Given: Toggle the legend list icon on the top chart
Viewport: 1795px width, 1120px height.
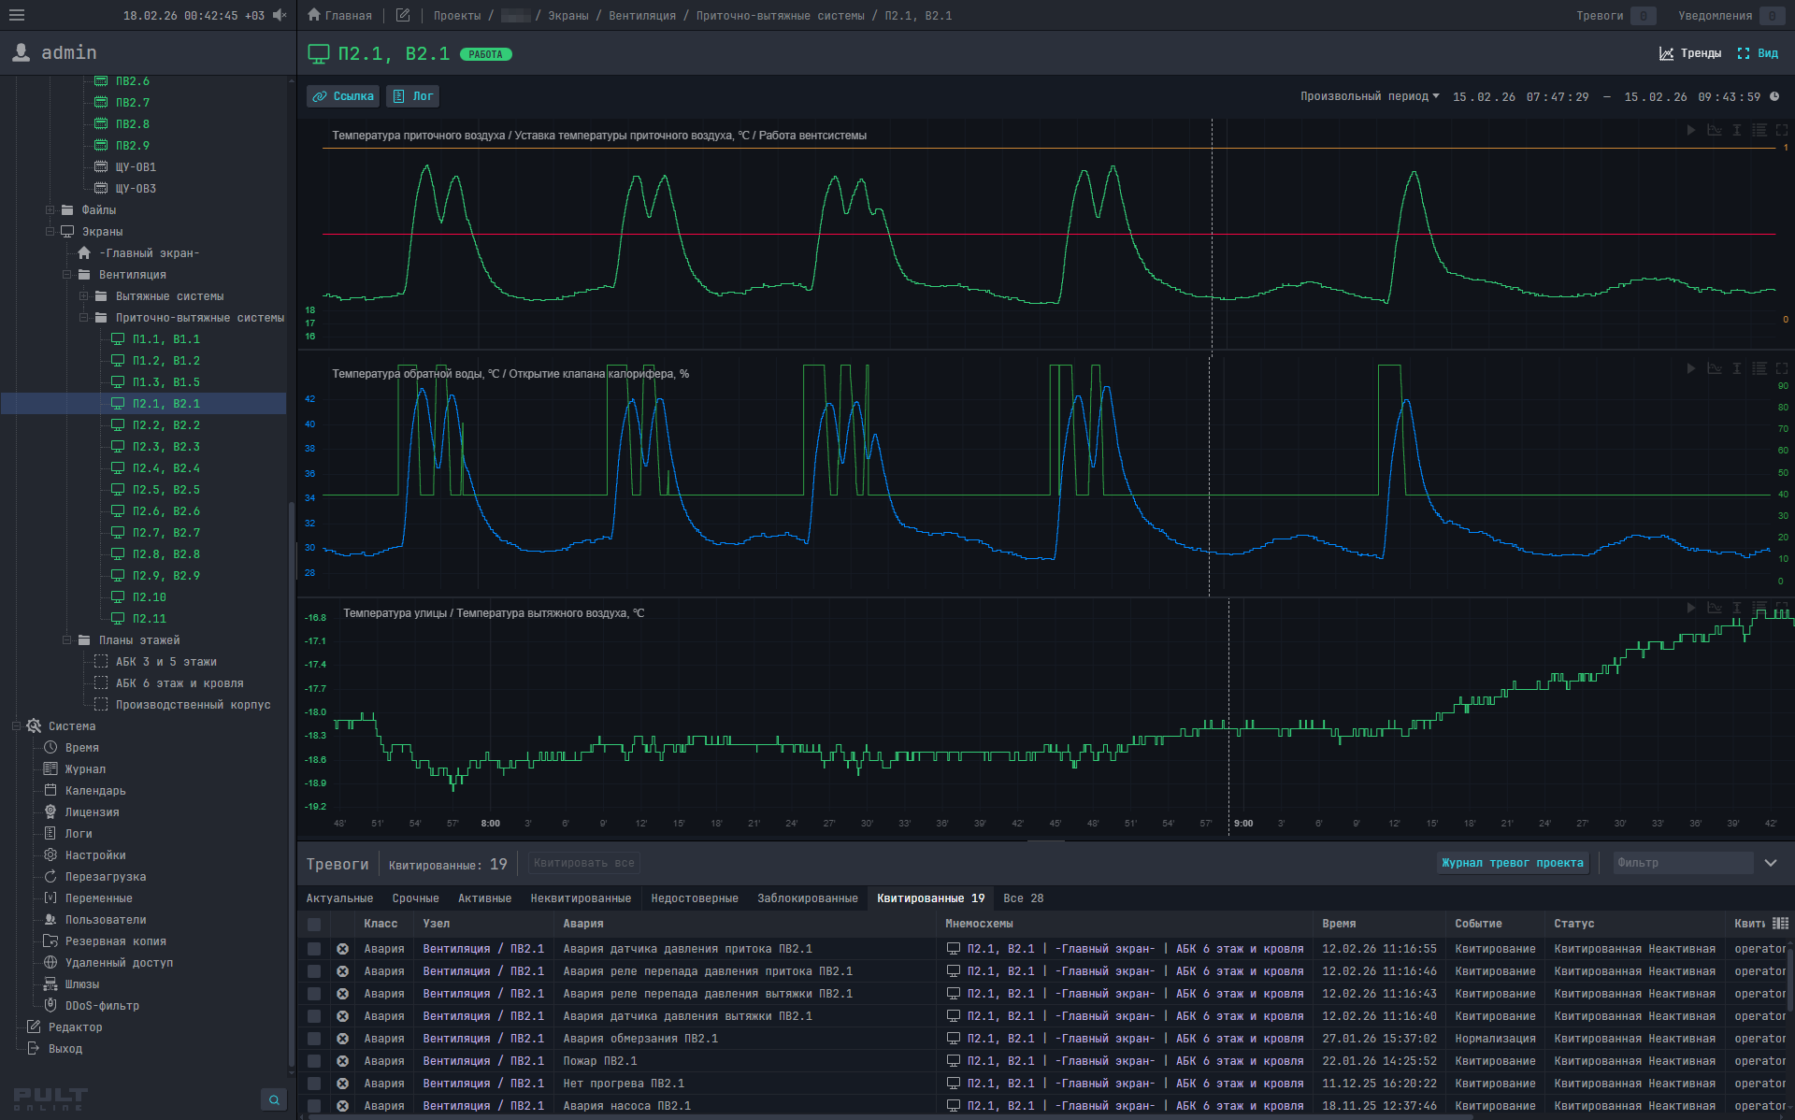Looking at the screenshot, I should pos(1759,130).
